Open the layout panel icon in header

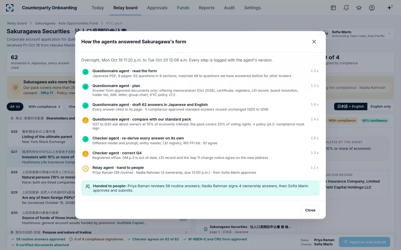(333, 8)
